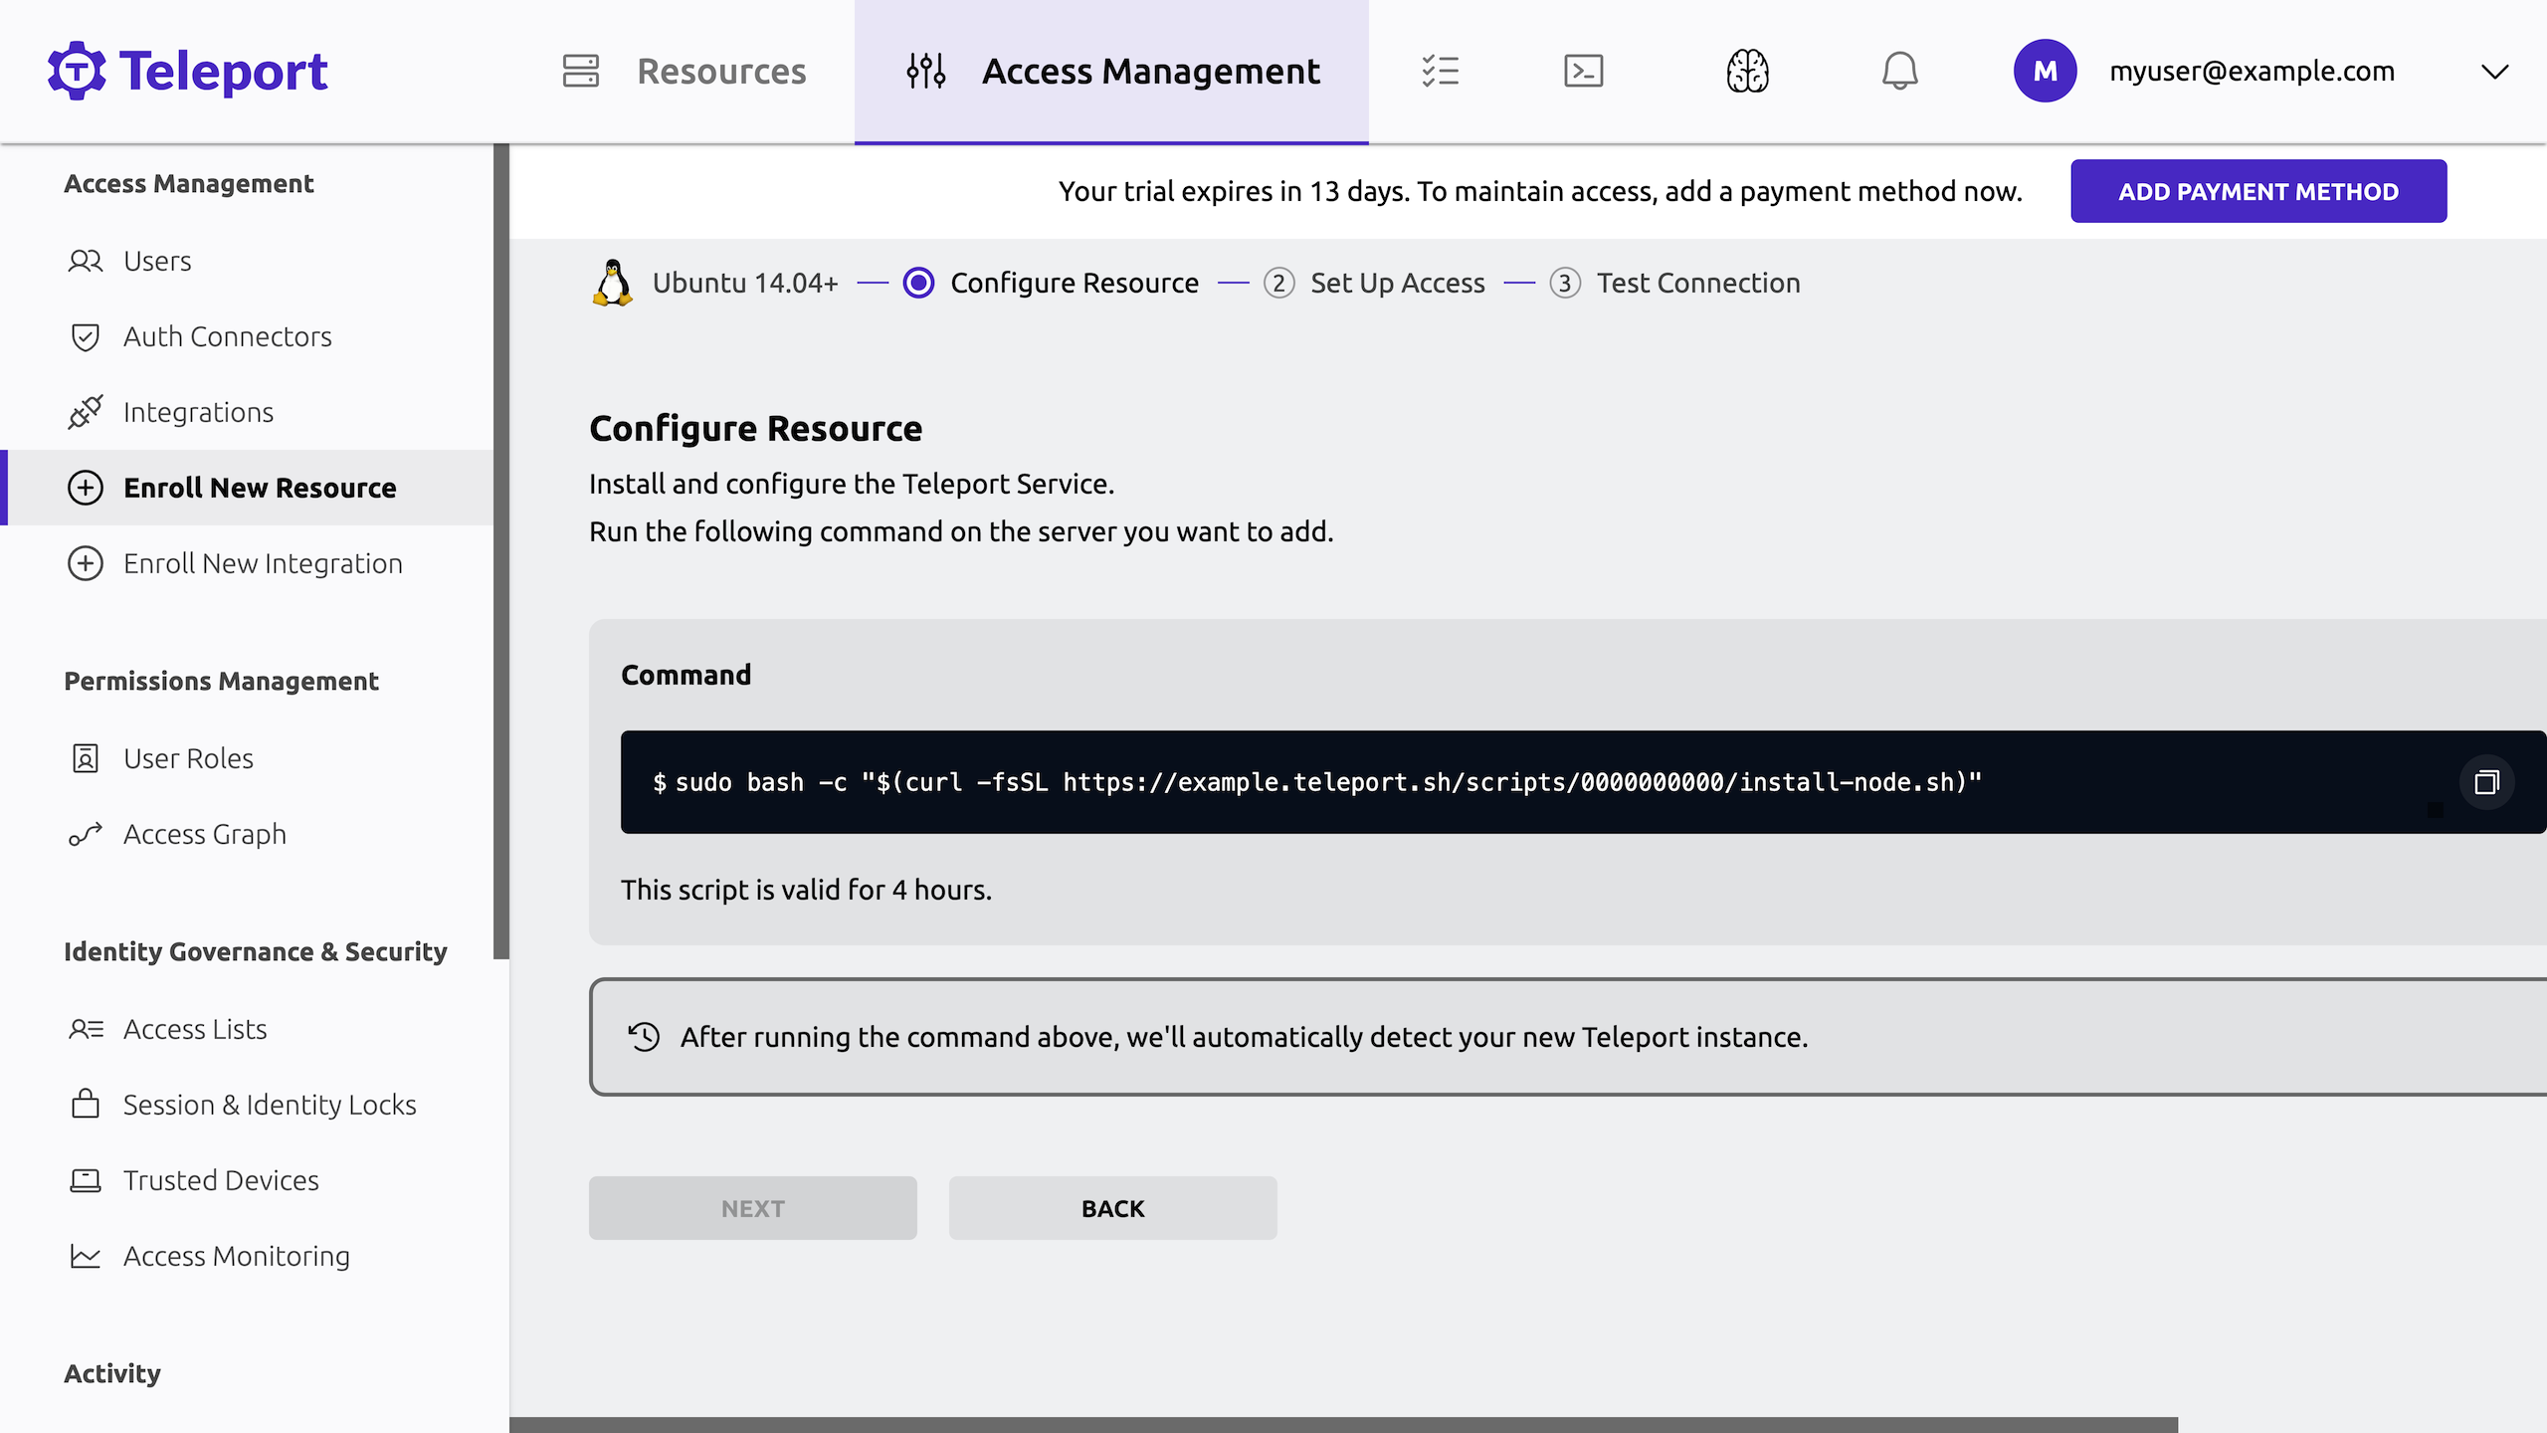The width and height of the screenshot is (2547, 1433).
Task: Click the Tux penguin Ubuntu icon
Action: (x=612, y=282)
